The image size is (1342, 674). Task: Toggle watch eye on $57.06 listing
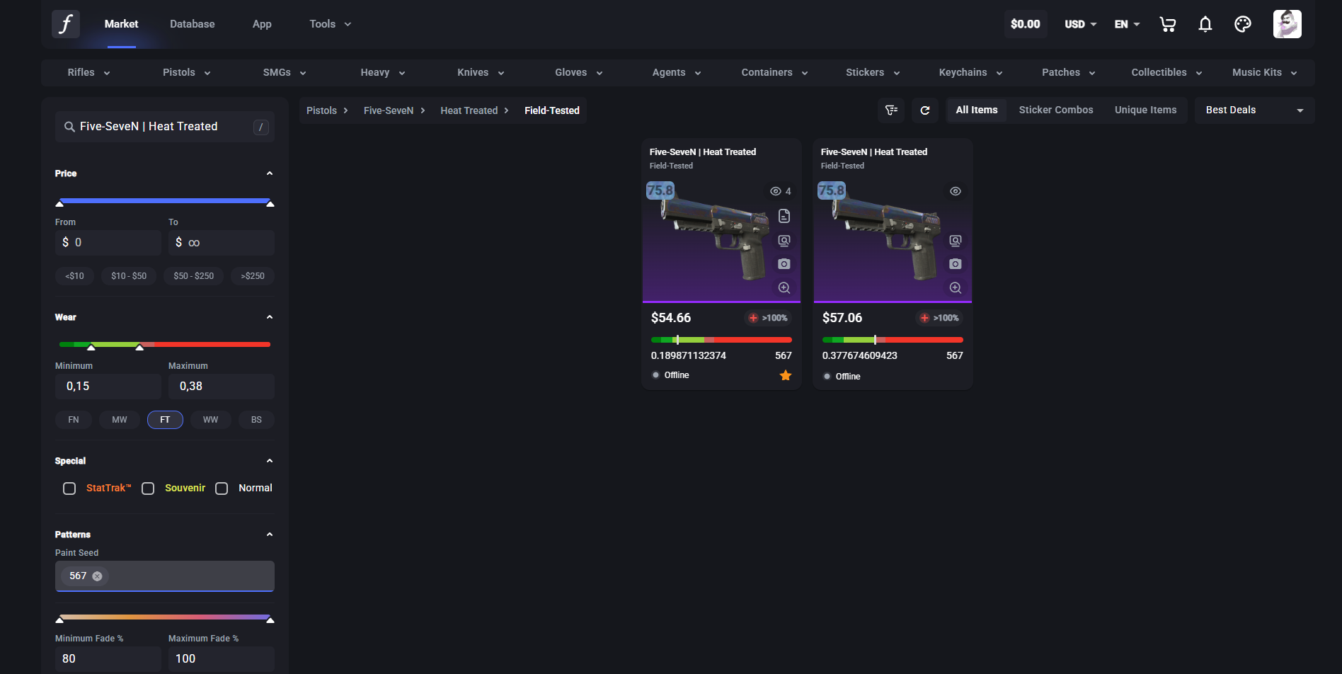coord(956,191)
